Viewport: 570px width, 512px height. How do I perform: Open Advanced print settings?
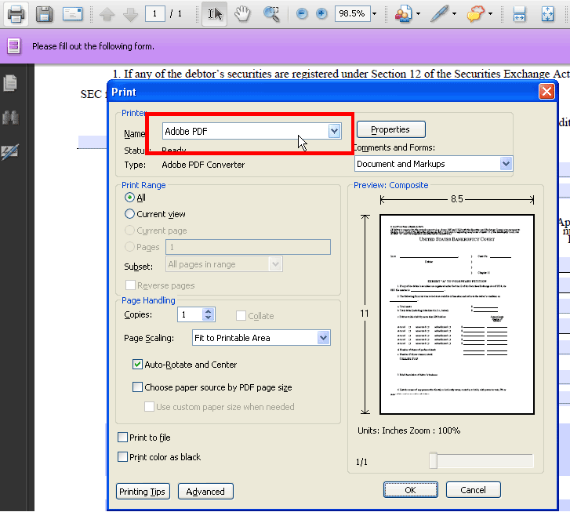pos(205,492)
